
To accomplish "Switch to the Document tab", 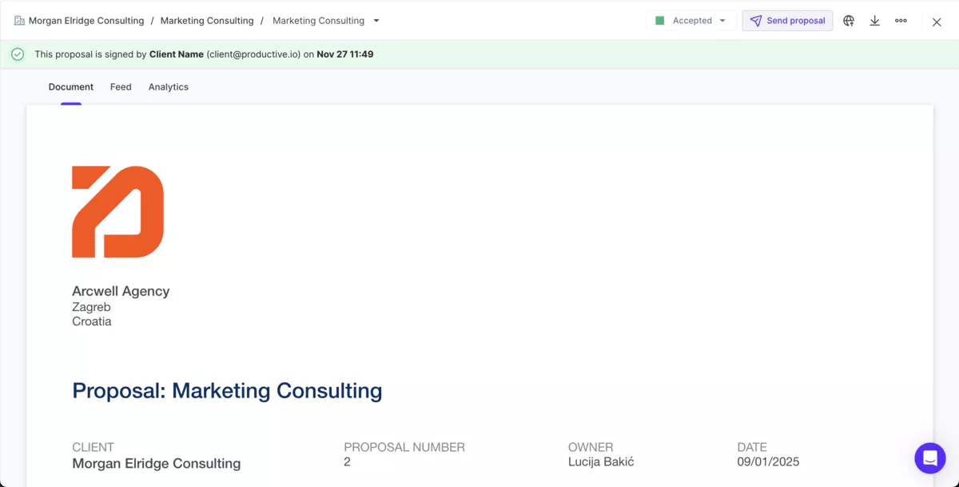I will tap(71, 87).
